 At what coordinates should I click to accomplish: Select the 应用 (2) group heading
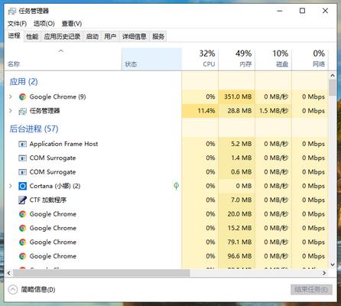point(24,82)
